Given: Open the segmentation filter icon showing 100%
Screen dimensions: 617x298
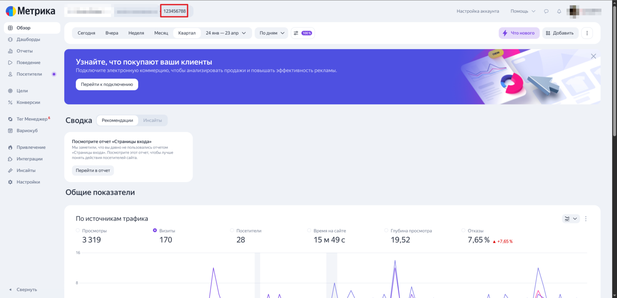Looking at the screenshot, I should pos(303,33).
